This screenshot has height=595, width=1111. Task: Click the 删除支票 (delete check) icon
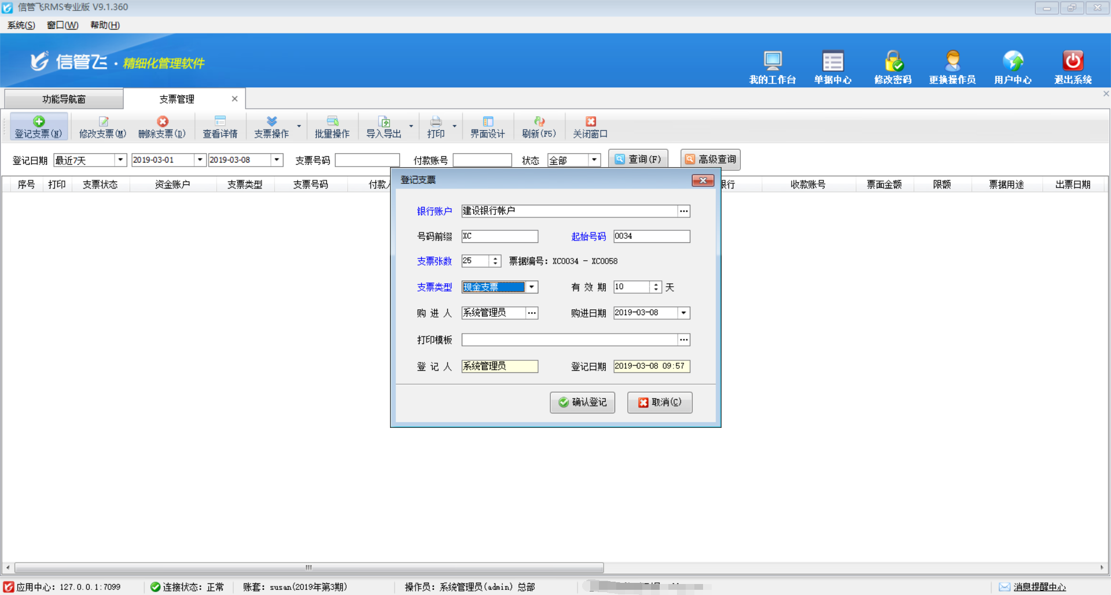(x=163, y=126)
